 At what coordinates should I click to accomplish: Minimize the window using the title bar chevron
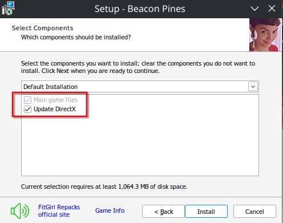click(254, 9)
